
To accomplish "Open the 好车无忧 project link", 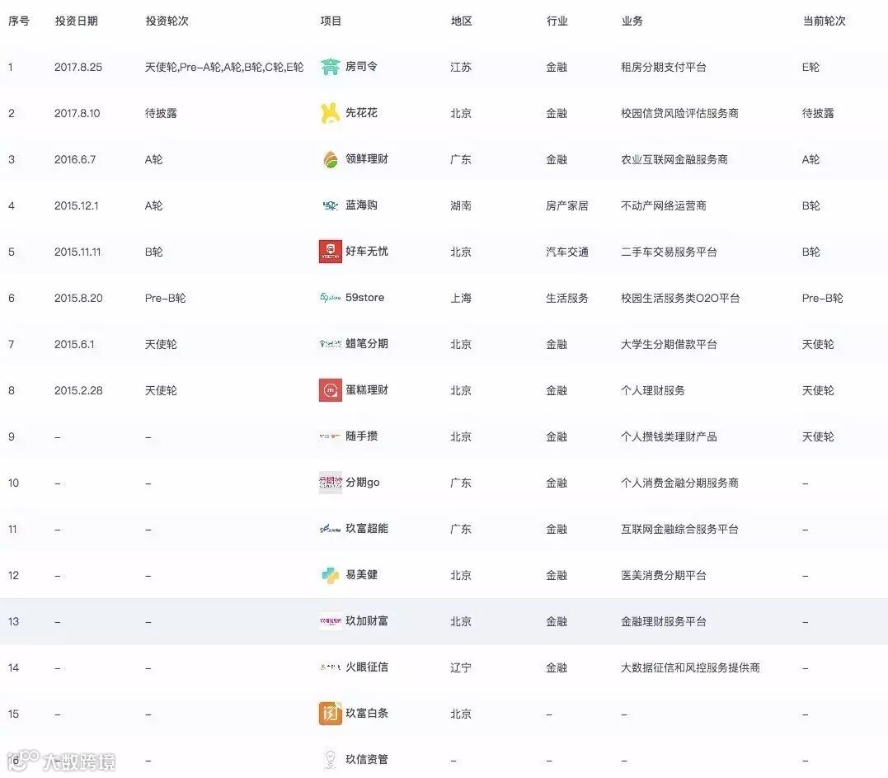I will click(367, 251).
